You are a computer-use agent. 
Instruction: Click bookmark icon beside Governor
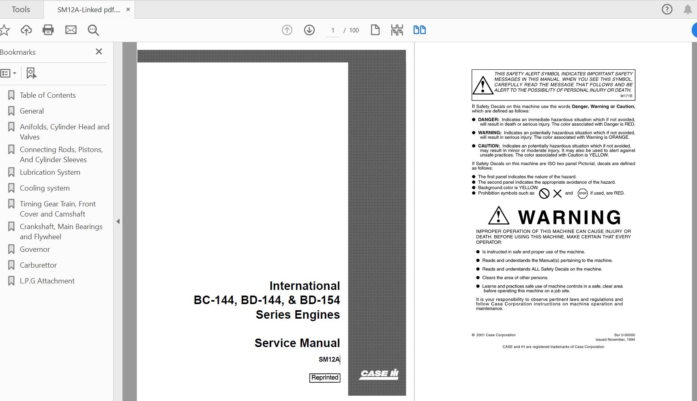[11, 249]
